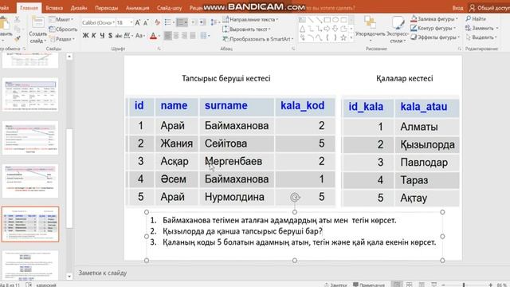510x287 pixels.
Task: Open font name combo box
Action: [98, 22]
